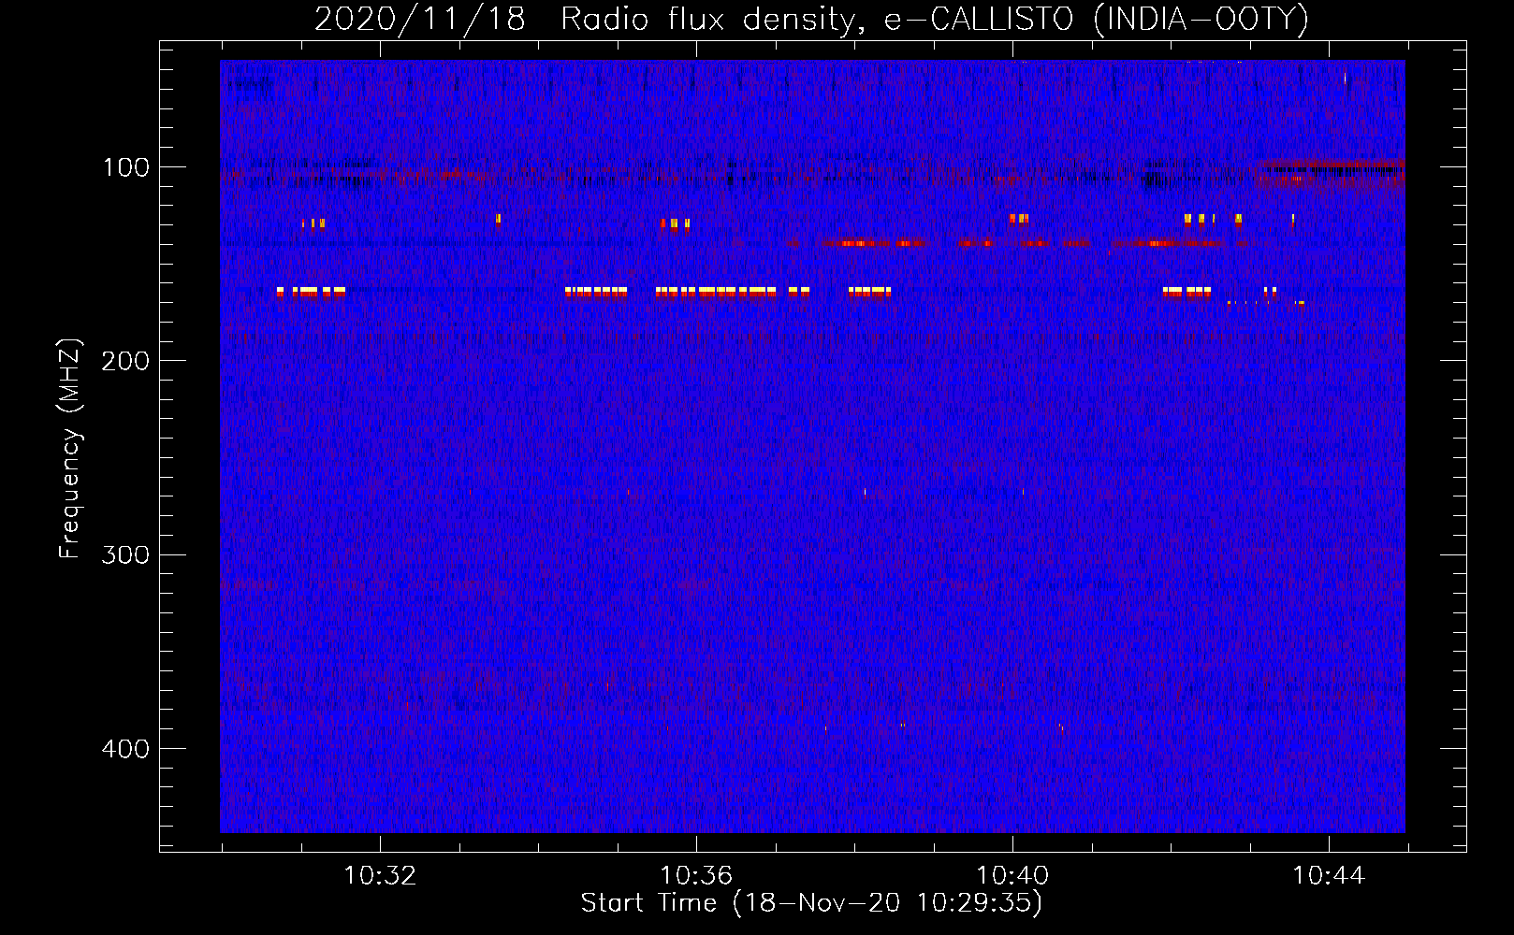1514x935 pixels.
Task: Click the 10:32 time tick label
Action: point(380,876)
